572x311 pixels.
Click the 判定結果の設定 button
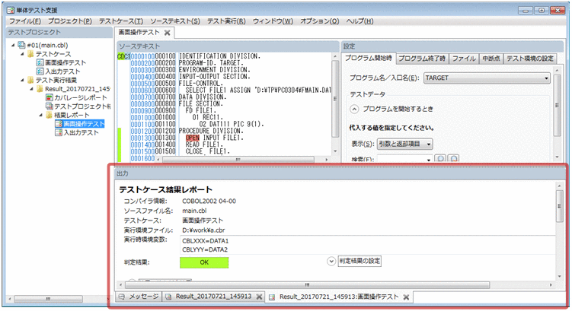coord(359,261)
